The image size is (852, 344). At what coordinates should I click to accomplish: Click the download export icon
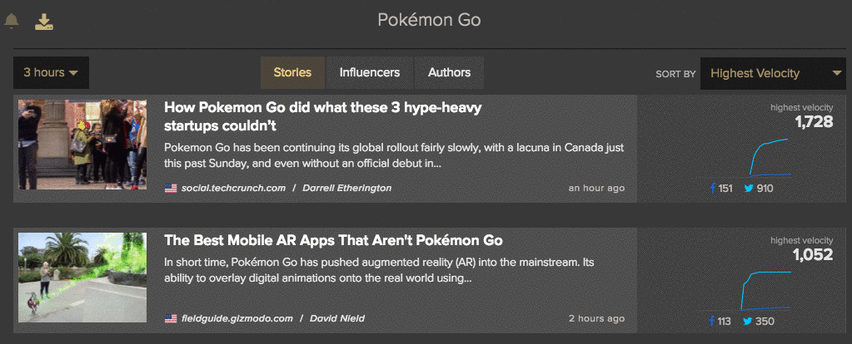(x=44, y=22)
